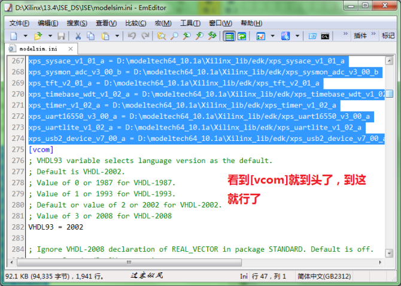Click the vertical scrollbar thumb
The width and height of the screenshot is (401, 286).
coord(389,94)
